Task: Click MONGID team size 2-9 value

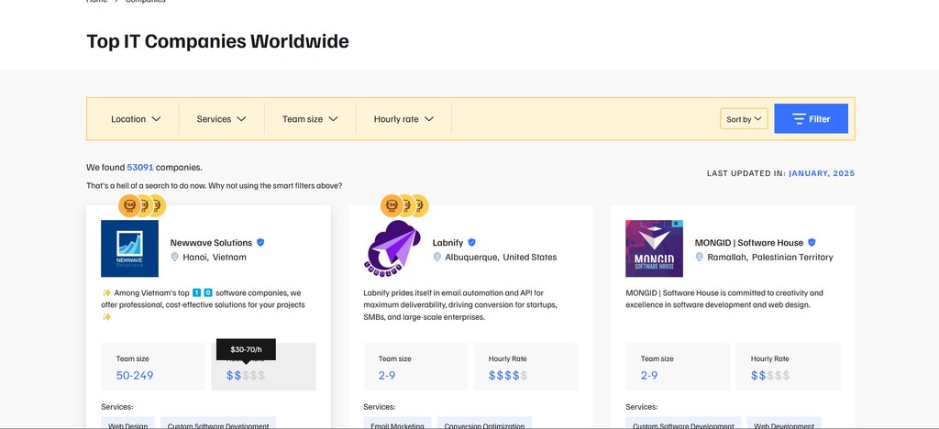Action: (x=649, y=376)
